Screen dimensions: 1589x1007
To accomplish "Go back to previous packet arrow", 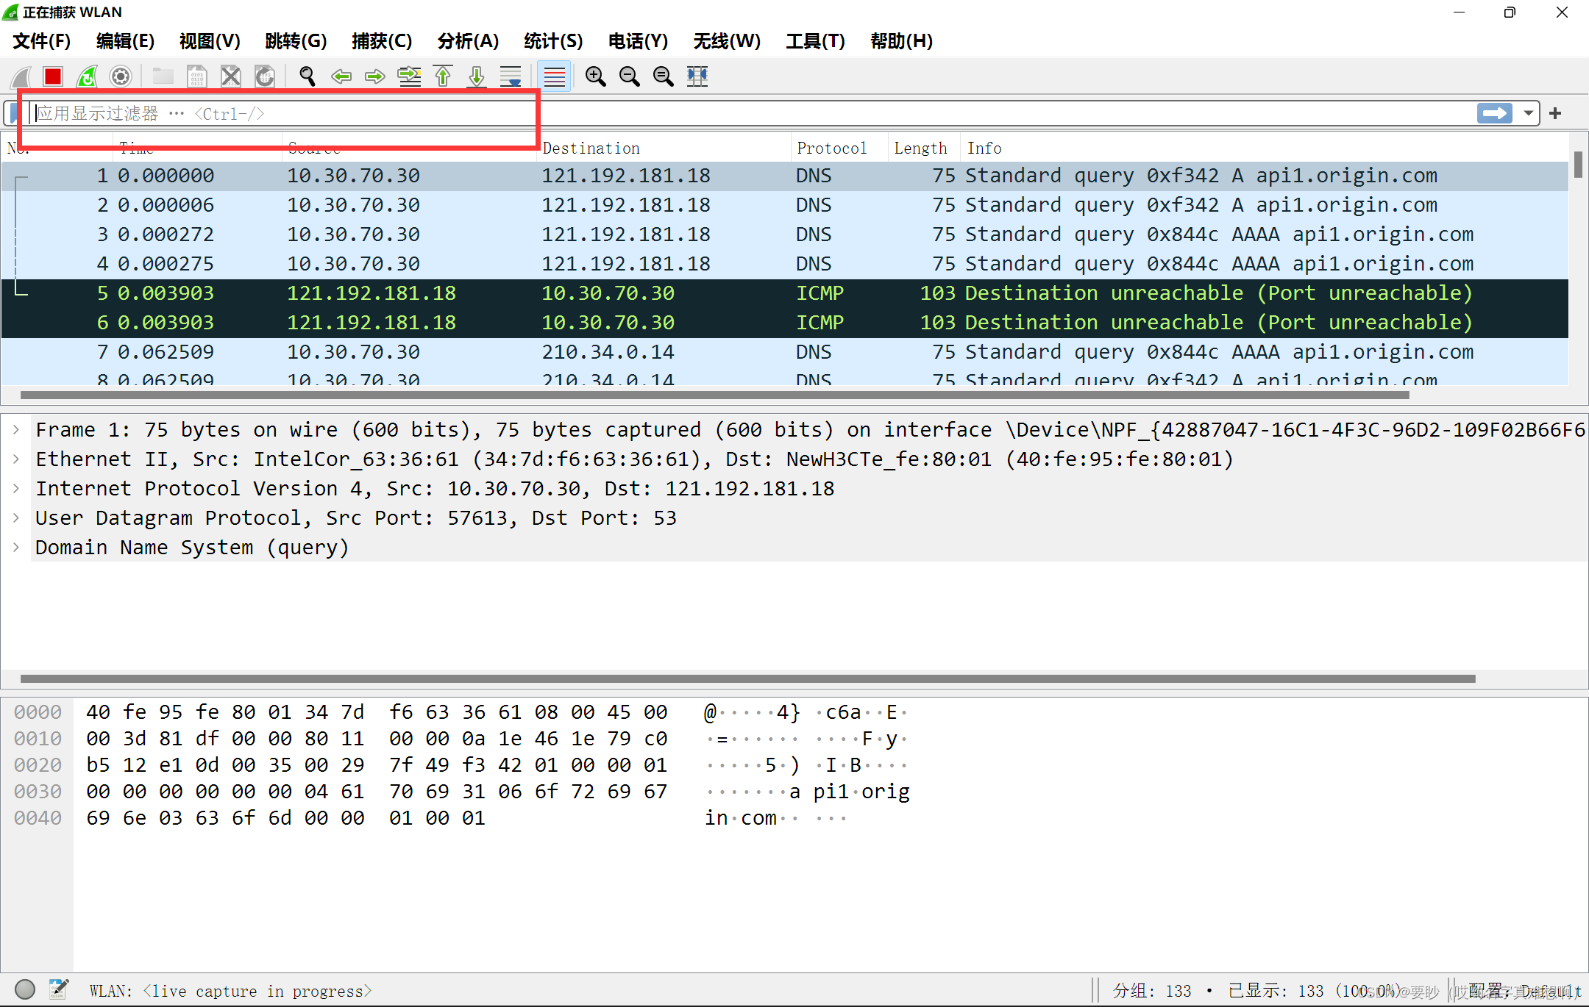I will (341, 76).
